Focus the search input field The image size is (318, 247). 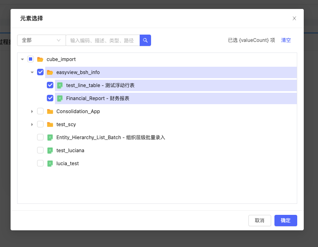click(x=102, y=40)
